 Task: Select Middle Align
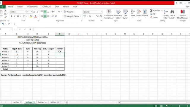45,12
